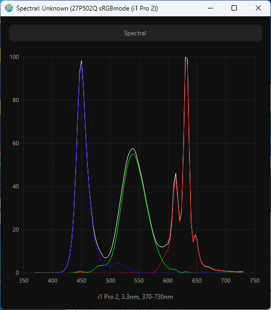Viewport: 271px width, 310px height.
Task: Click the y-axis label 60
Action: click(16, 143)
